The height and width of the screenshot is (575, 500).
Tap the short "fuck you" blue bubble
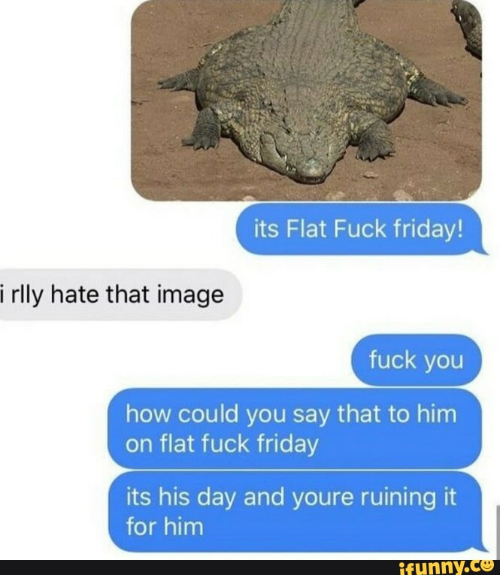(x=417, y=360)
